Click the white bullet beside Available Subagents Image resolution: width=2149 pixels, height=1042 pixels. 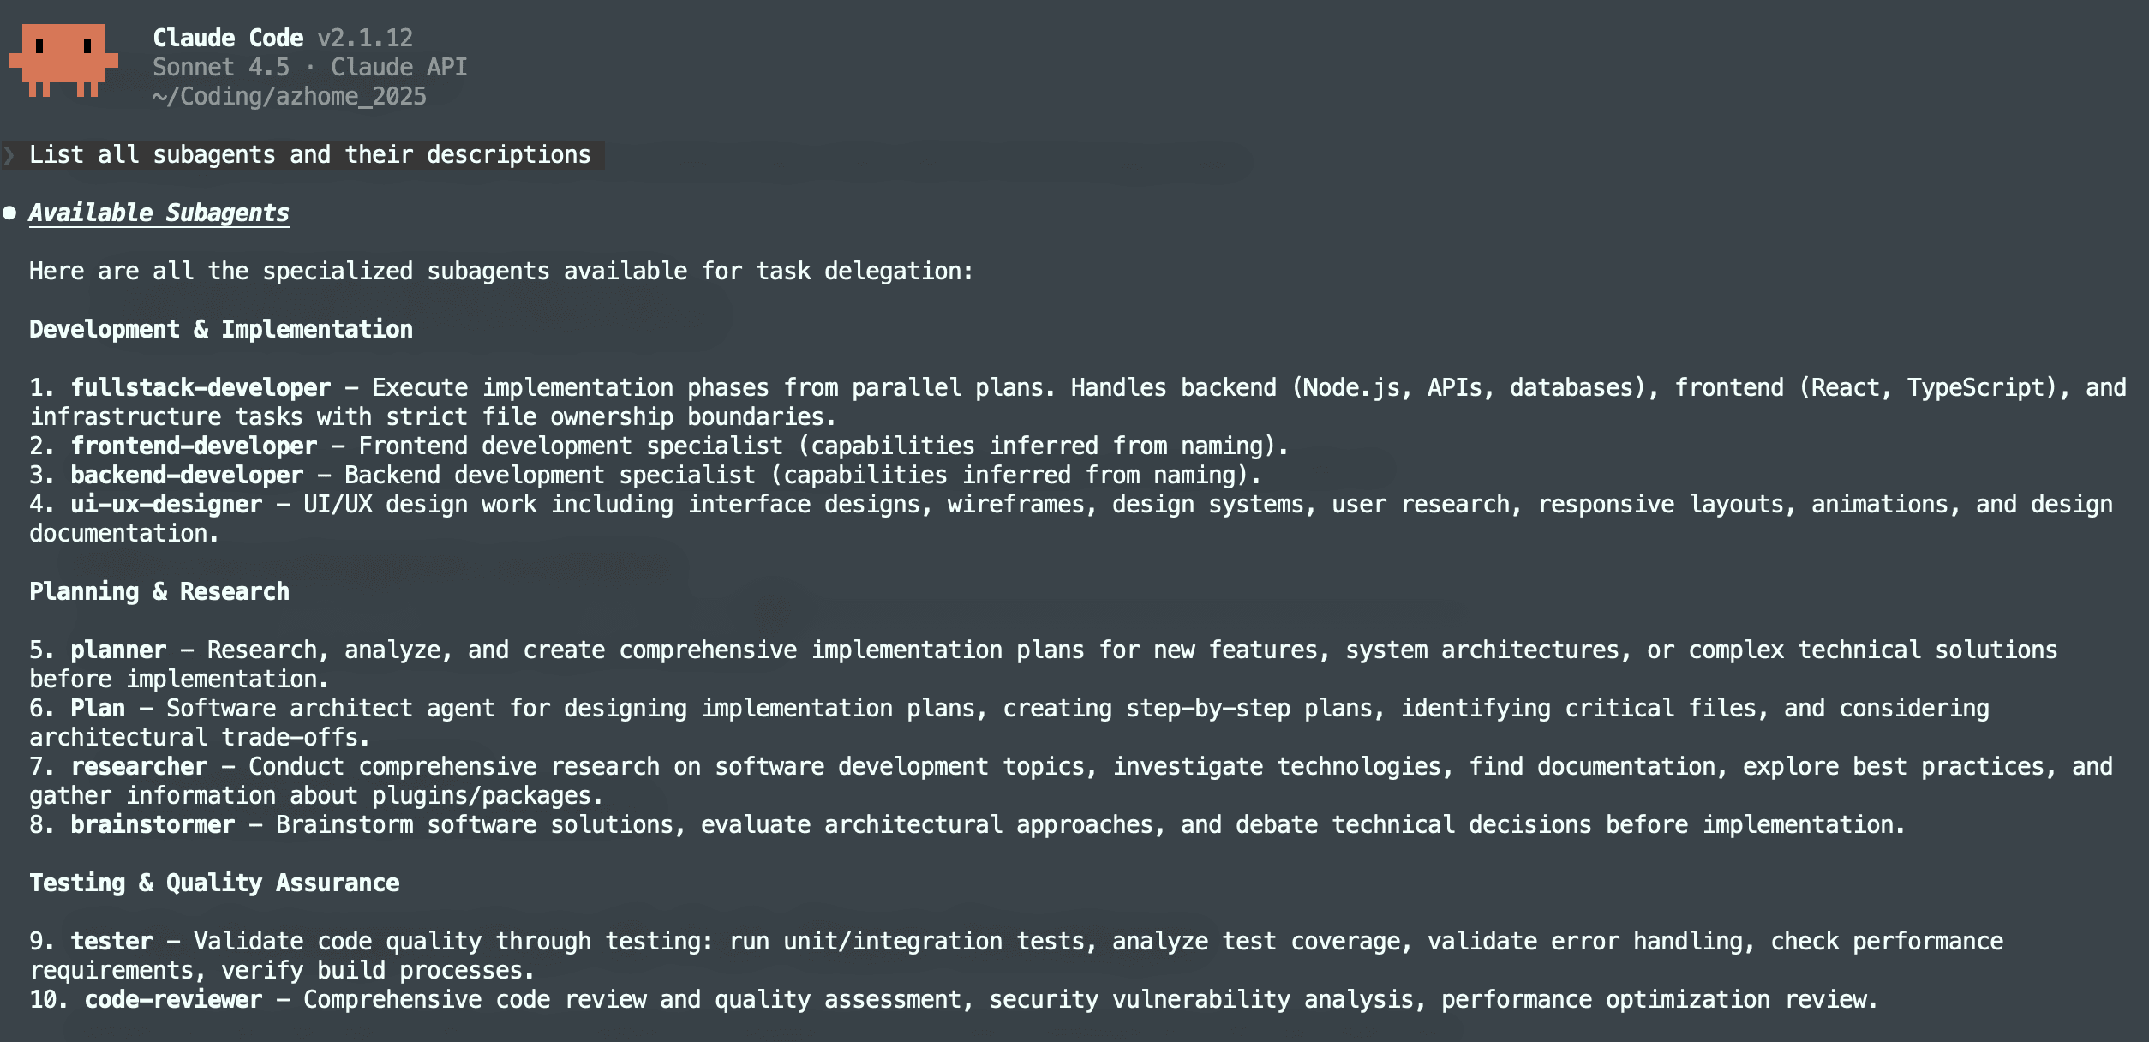9,213
